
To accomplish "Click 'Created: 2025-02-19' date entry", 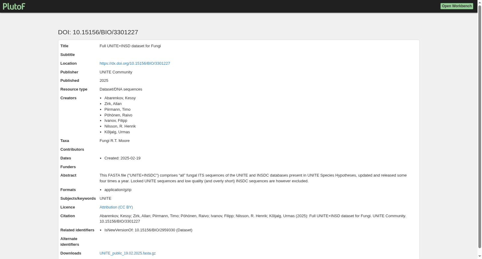I will pyautogui.click(x=122, y=158).
